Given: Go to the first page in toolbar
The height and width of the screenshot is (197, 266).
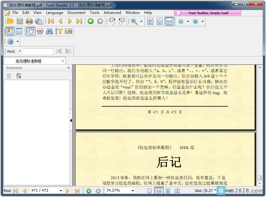Looking at the screenshot, I should coord(51,22).
